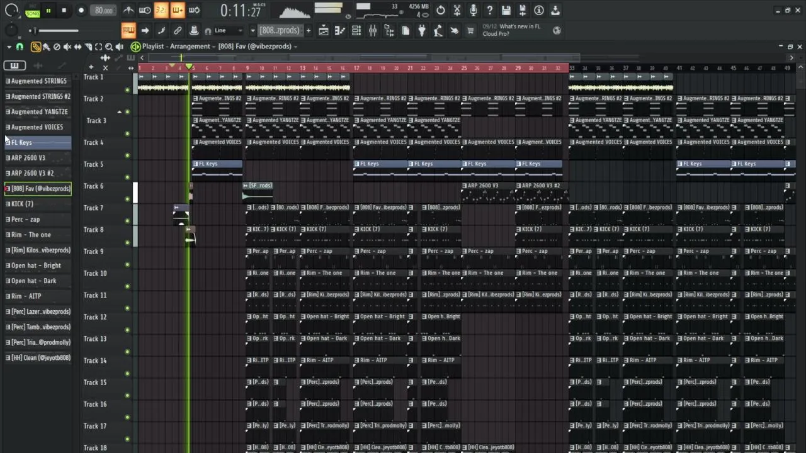Open the Mixer icon
This screenshot has width=806, height=453.
pos(373,30)
